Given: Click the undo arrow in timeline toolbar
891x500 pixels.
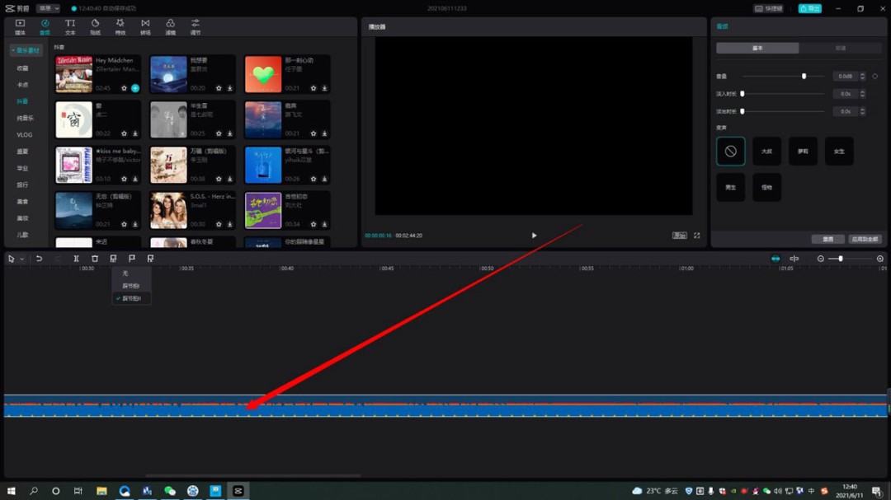Looking at the screenshot, I should [39, 259].
